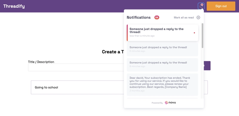Click the Novu logo in footer
This screenshot has width=239, height=116.
(x=170, y=103)
